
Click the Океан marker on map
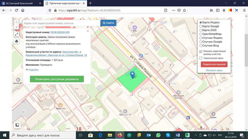pos(213,114)
